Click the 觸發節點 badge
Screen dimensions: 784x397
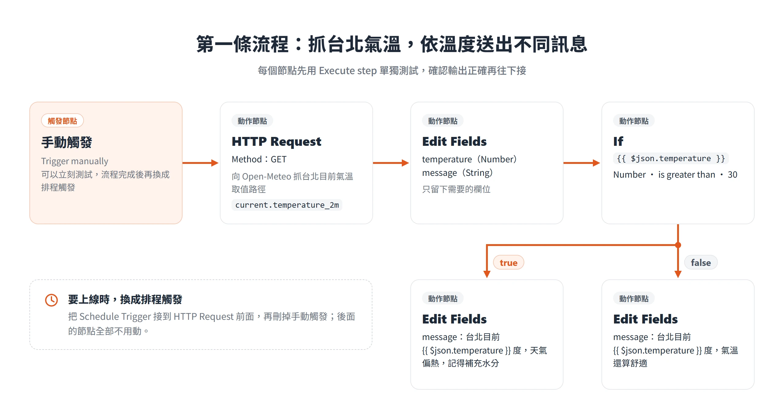[x=62, y=121]
